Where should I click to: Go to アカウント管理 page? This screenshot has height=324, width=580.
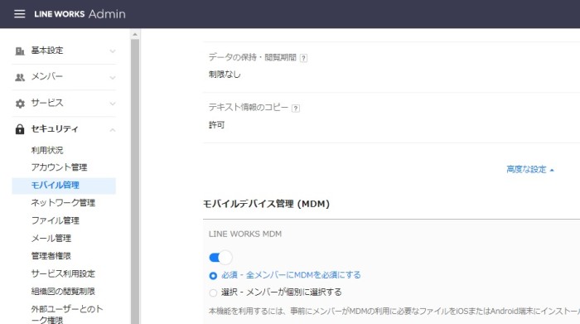(59, 167)
